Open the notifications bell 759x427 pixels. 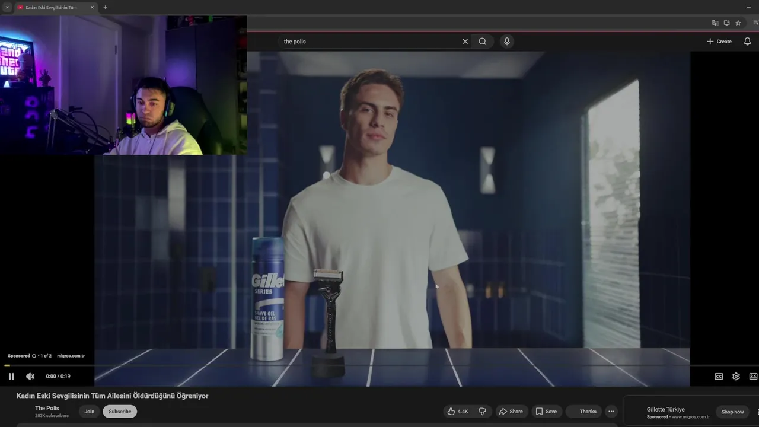pyautogui.click(x=747, y=42)
